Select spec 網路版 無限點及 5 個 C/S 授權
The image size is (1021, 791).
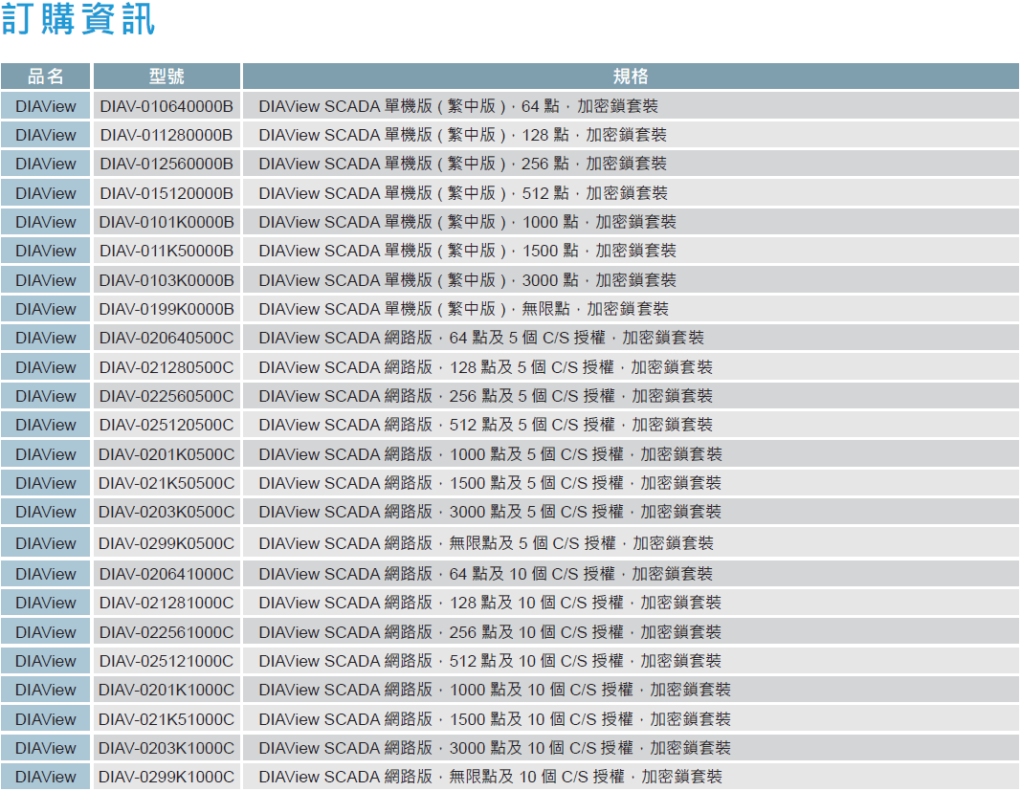pyautogui.click(x=486, y=543)
